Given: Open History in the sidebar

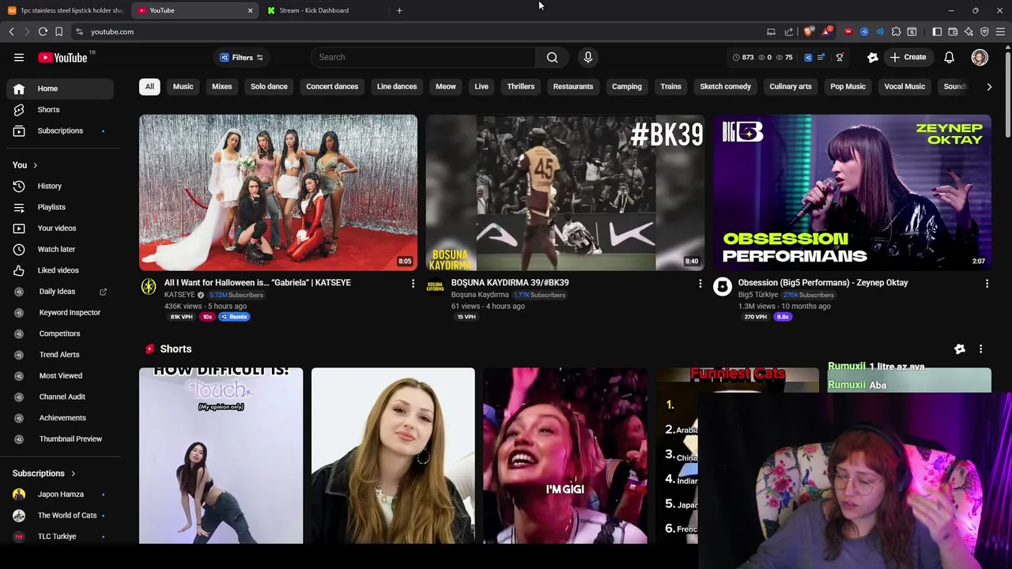Looking at the screenshot, I should (60, 186).
